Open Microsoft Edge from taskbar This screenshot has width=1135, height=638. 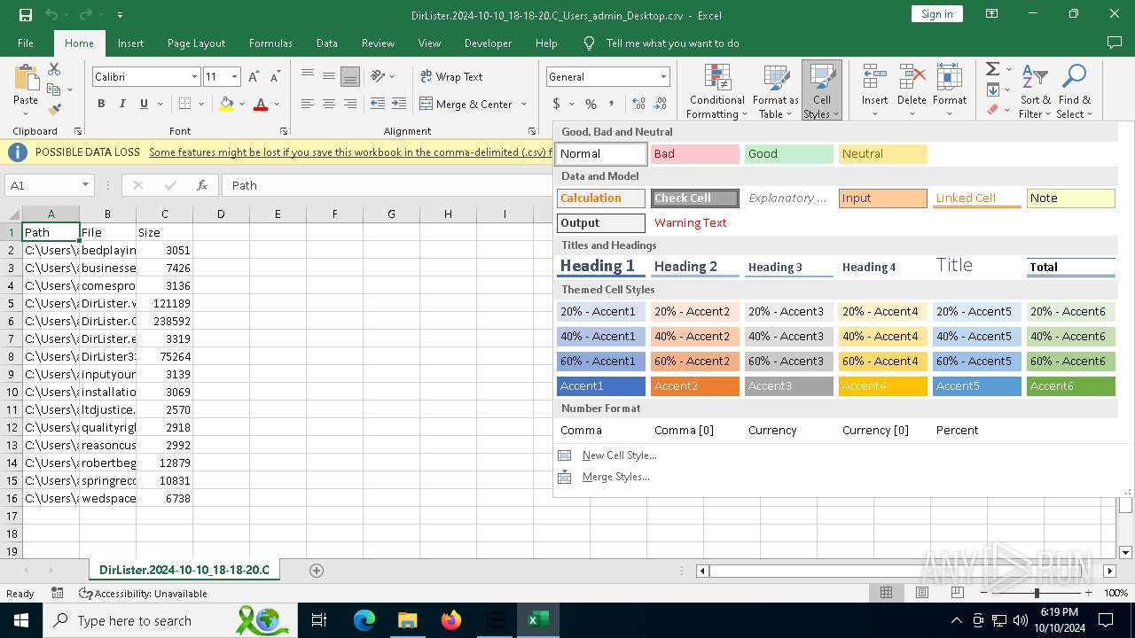(x=364, y=620)
